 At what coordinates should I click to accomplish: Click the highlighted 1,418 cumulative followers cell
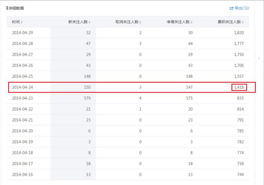coord(239,87)
